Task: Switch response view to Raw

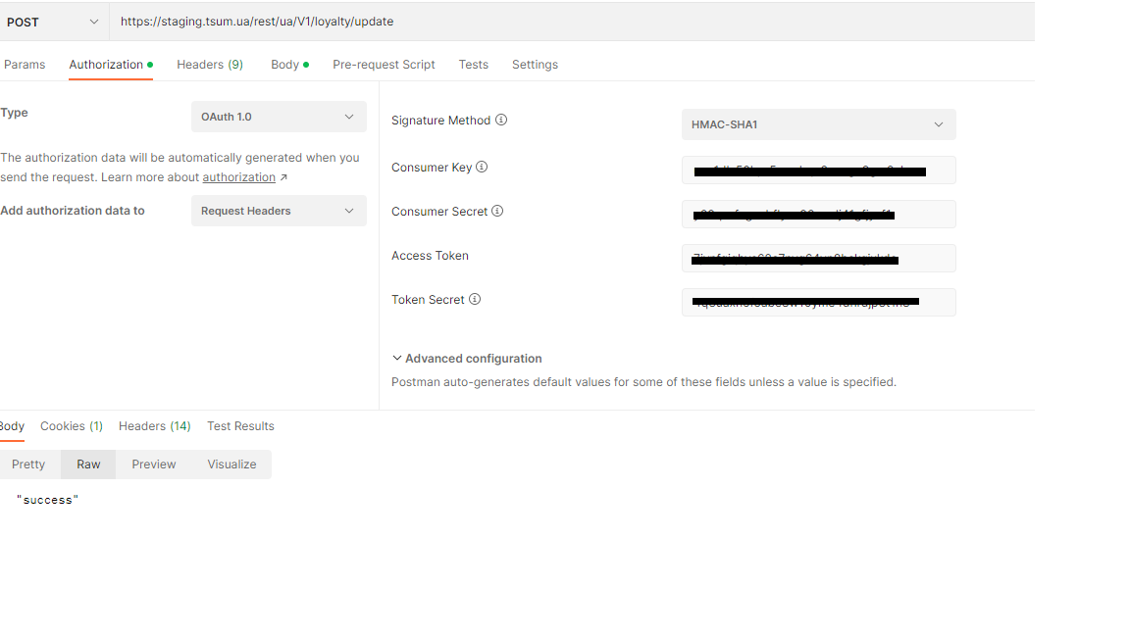Action: 88,464
